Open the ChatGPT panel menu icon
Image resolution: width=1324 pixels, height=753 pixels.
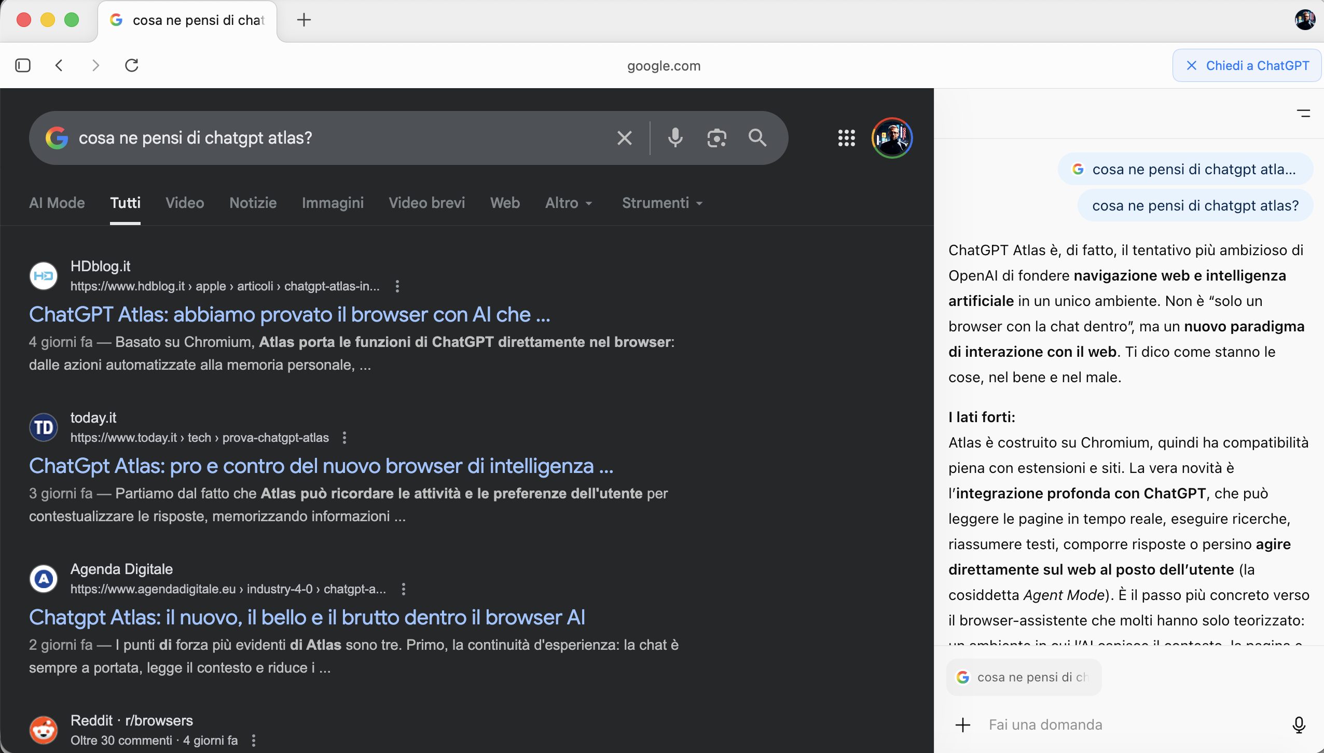(1303, 113)
